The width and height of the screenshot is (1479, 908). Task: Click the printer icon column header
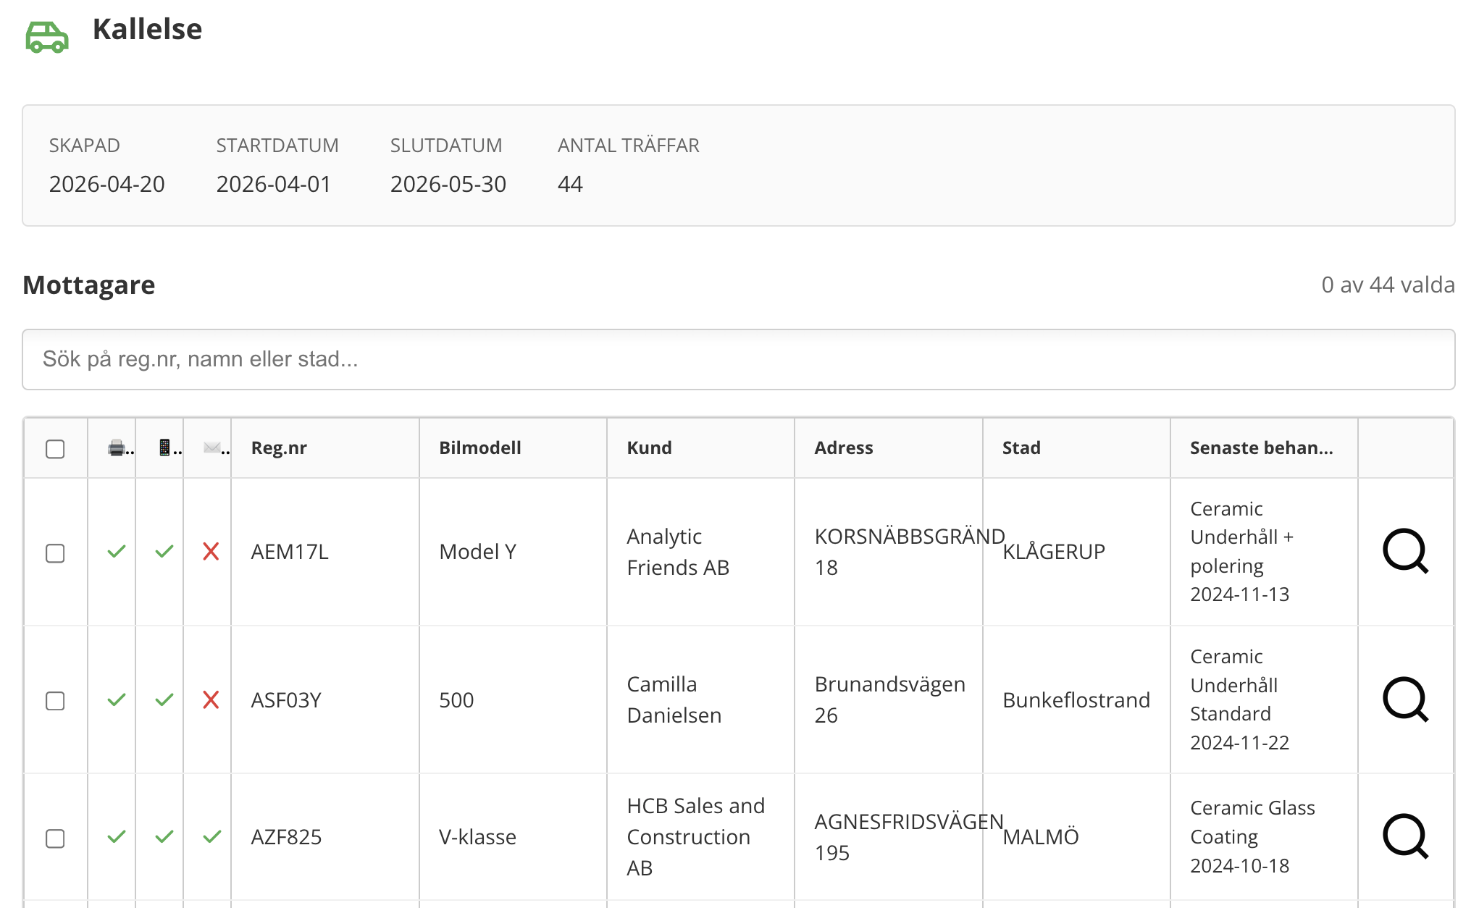pos(116,448)
